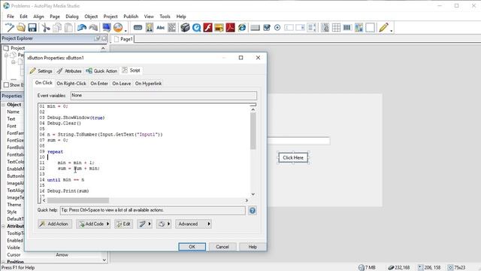Insert a PDF object from toolbar
Screen dimensions: 481x271
231,28
